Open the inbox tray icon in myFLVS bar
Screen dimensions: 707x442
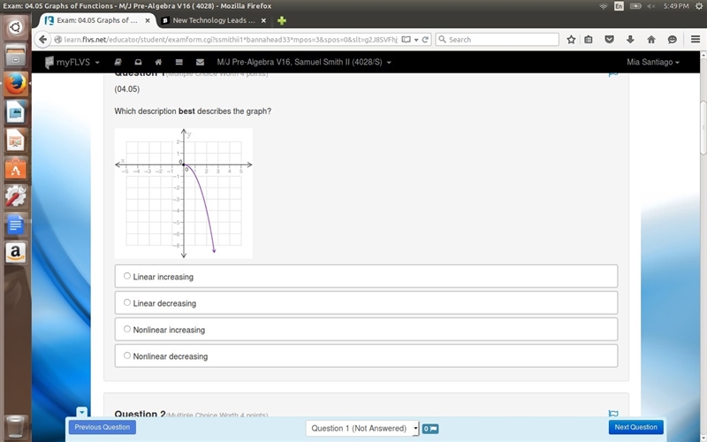pos(138,62)
